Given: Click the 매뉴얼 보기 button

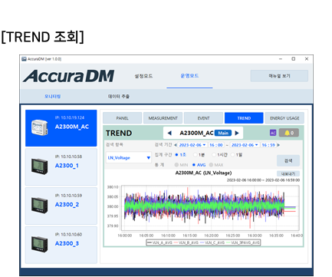Looking at the screenshot, I should click(x=279, y=76).
